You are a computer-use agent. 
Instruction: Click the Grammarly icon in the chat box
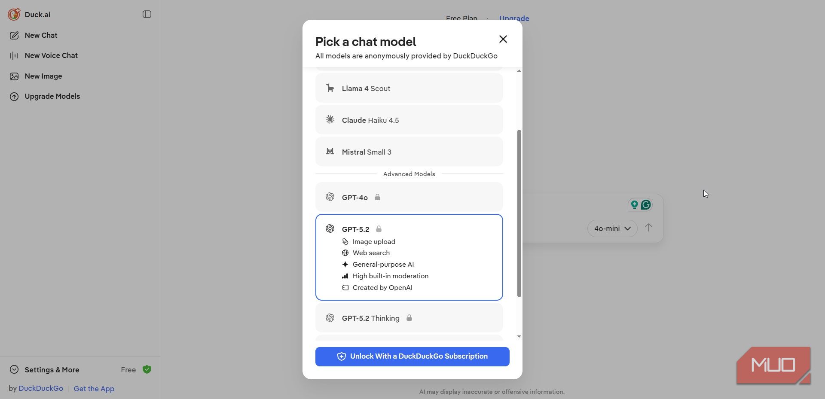click(646, 205)
